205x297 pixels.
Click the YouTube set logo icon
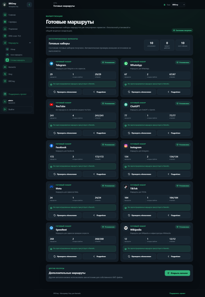(51, 105)
